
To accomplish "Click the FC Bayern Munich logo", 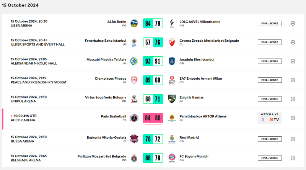I will click(x=172, y=158).
